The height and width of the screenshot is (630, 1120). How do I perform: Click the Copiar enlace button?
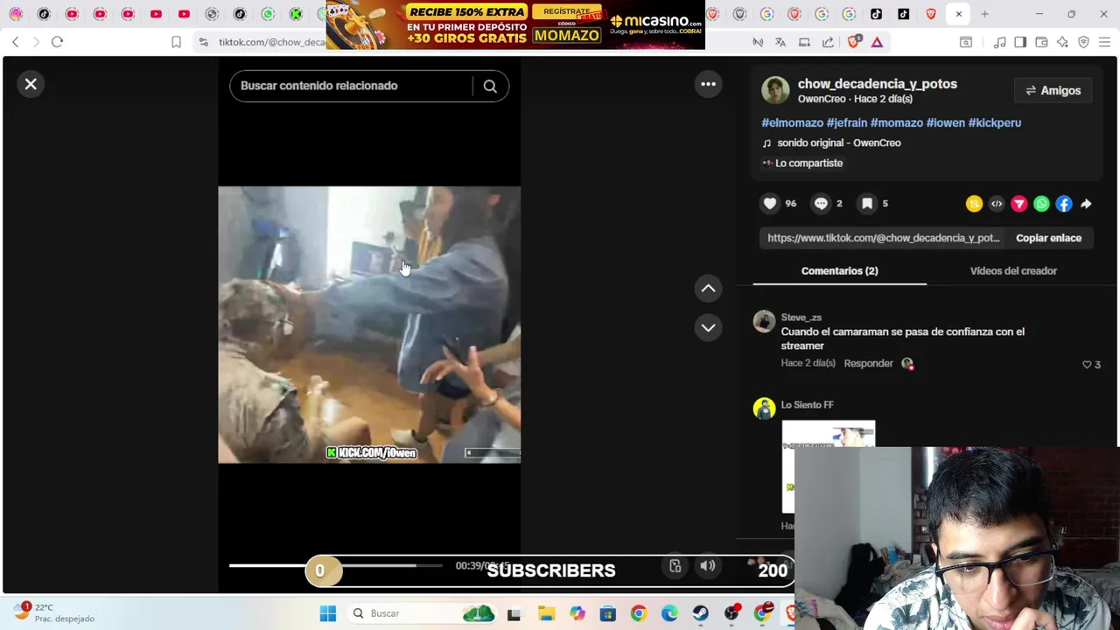point(1048,238)
